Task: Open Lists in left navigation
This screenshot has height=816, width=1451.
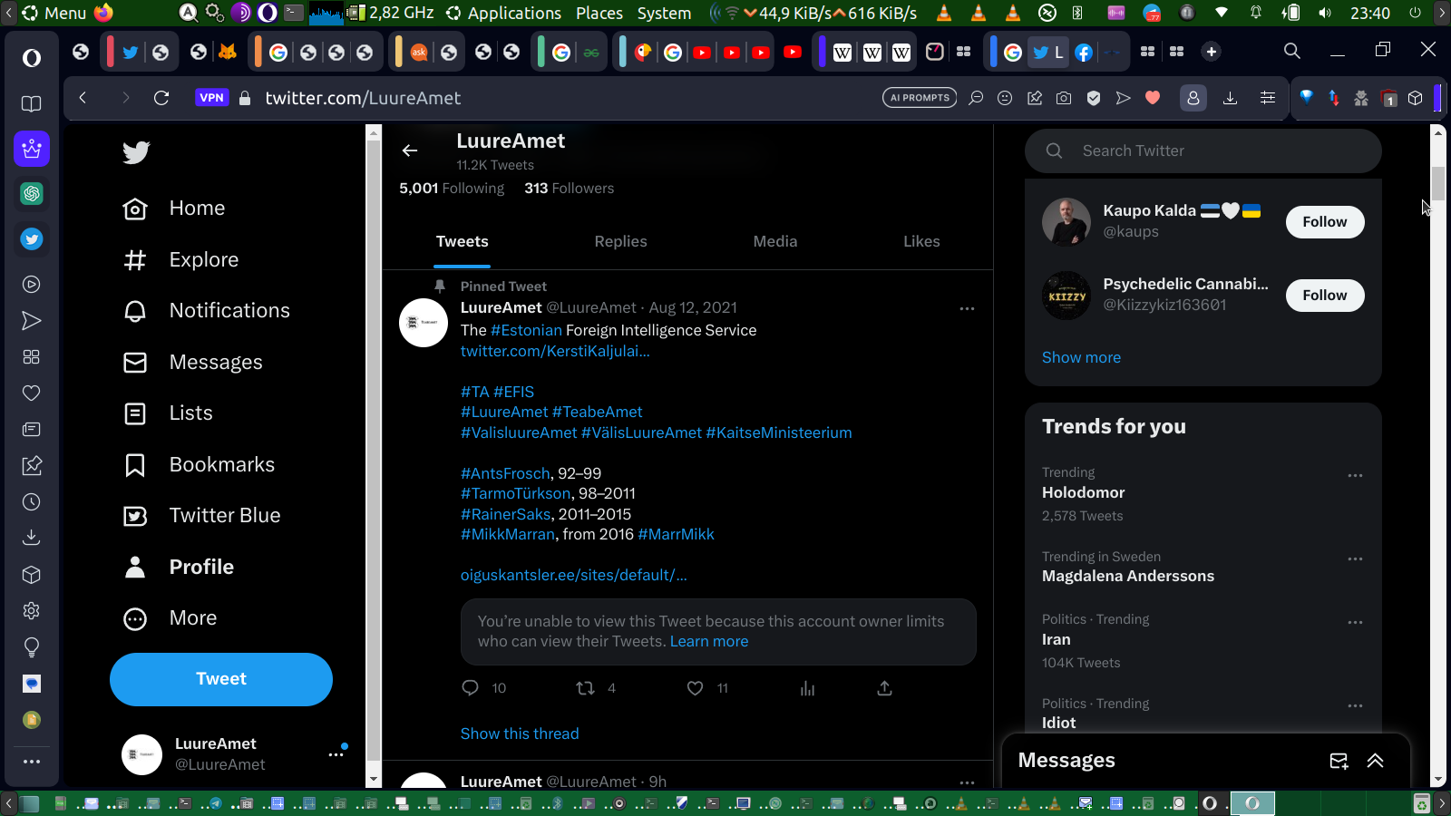Action: click(169, 413)
